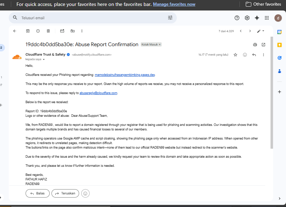Show advanced search filter options
The image size is (286, 207).
click(170, 18)
